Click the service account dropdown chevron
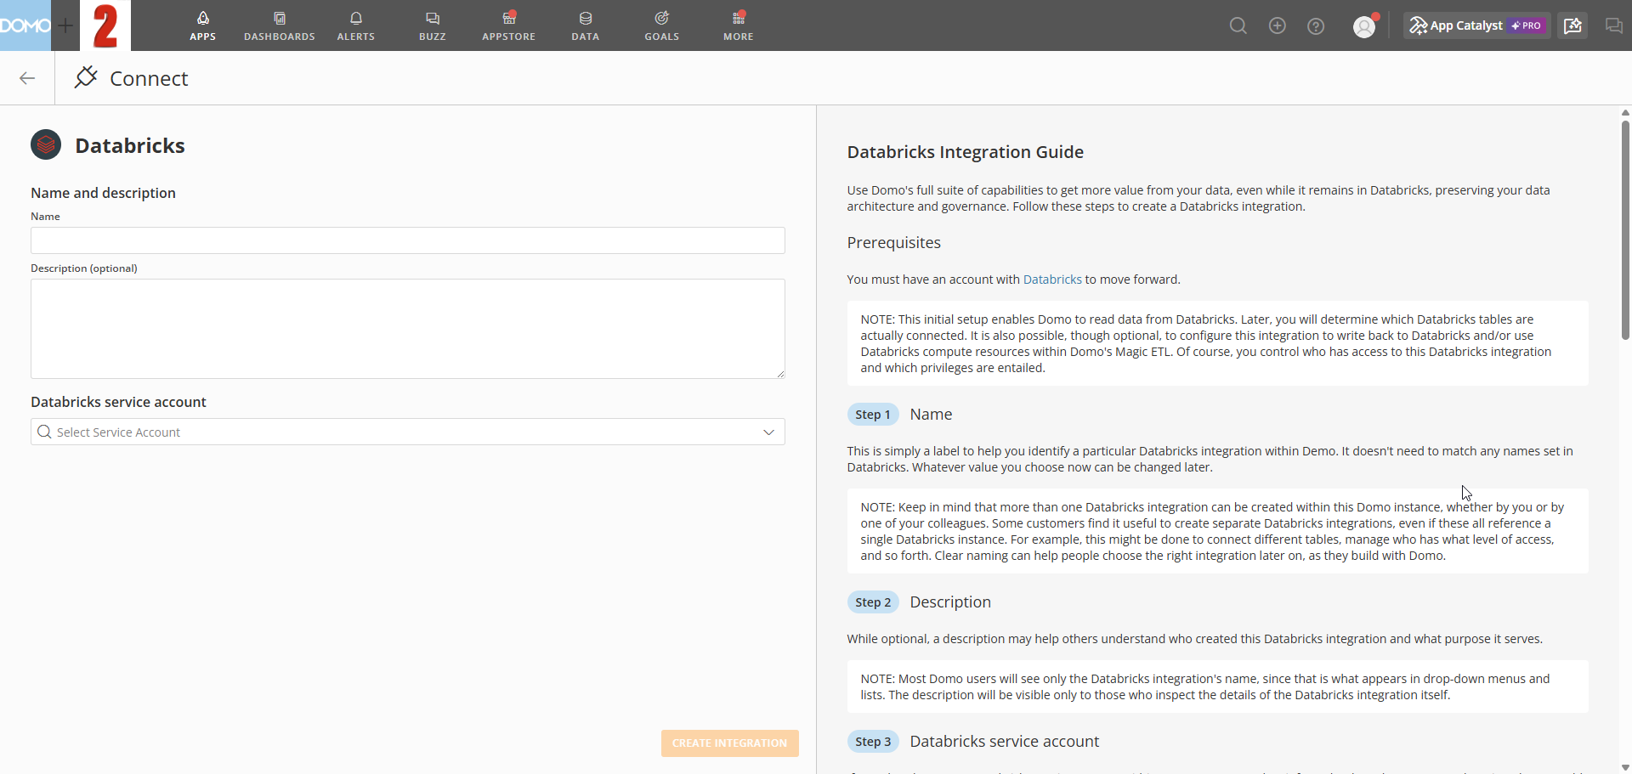This screenshot has width=1632, height=774. pos(768,432)
